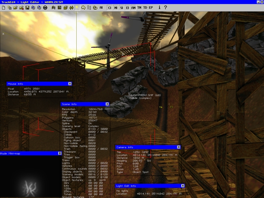The height and width of the screenshot is (198, 264).
Task: Click the camera editor icon
Action: (x=95, y=7)
